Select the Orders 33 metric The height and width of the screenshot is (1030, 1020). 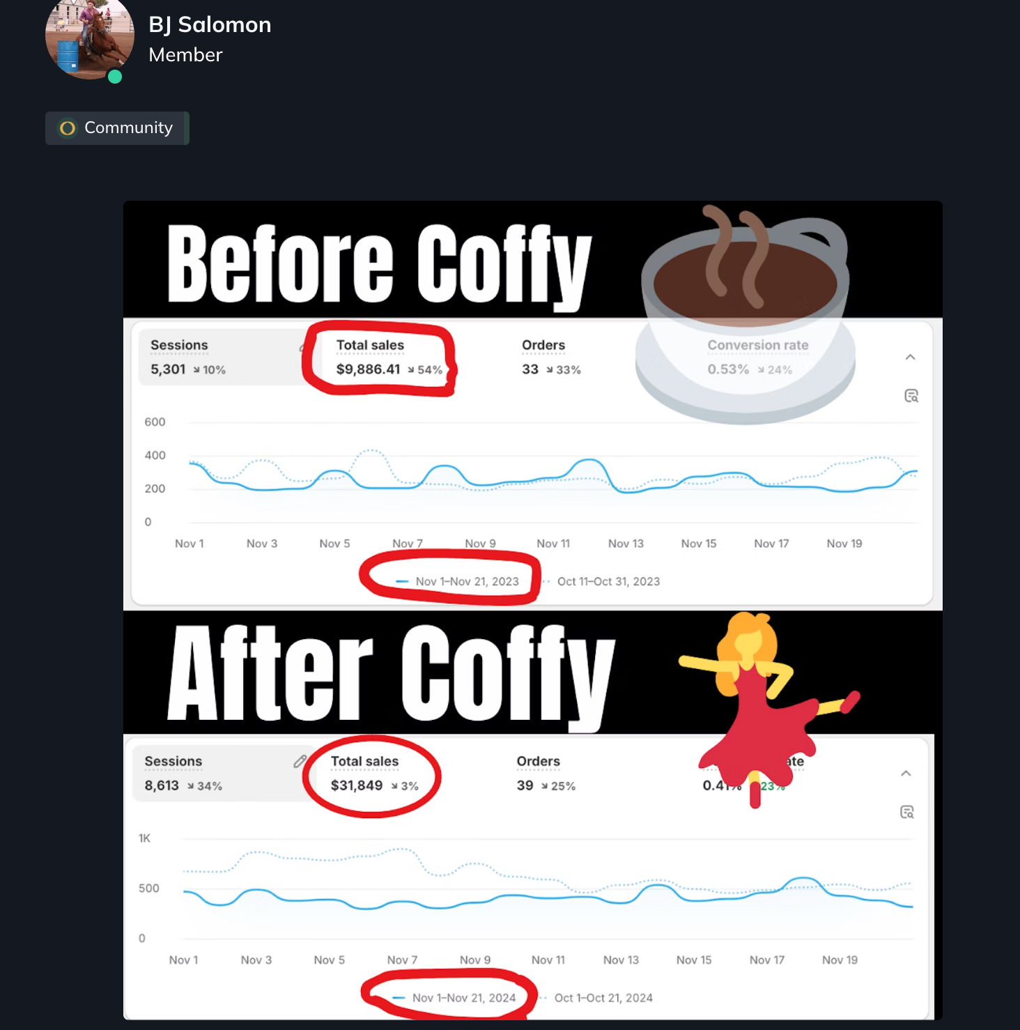(551, 358)
